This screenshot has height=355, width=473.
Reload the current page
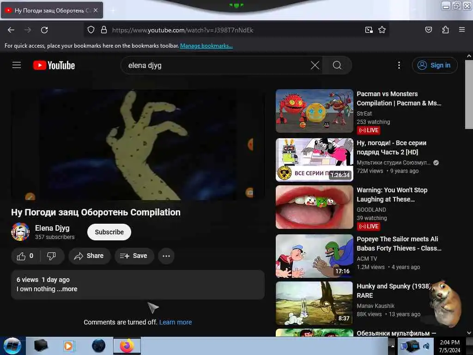[44, 30]
